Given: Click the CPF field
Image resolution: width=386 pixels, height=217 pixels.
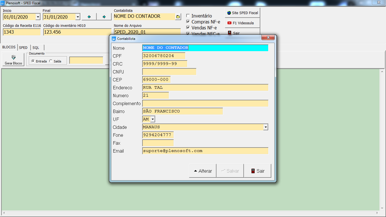Looking at the screenshot, I should coord(164,56).
